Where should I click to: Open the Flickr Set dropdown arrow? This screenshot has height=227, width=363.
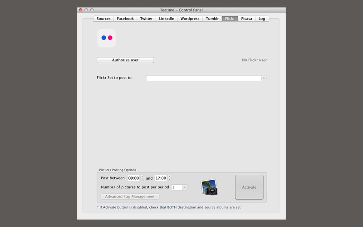pyautogui.click(x=264, y=78)
